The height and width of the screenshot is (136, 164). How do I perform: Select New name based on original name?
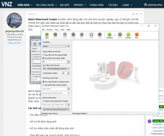point(55,82)
